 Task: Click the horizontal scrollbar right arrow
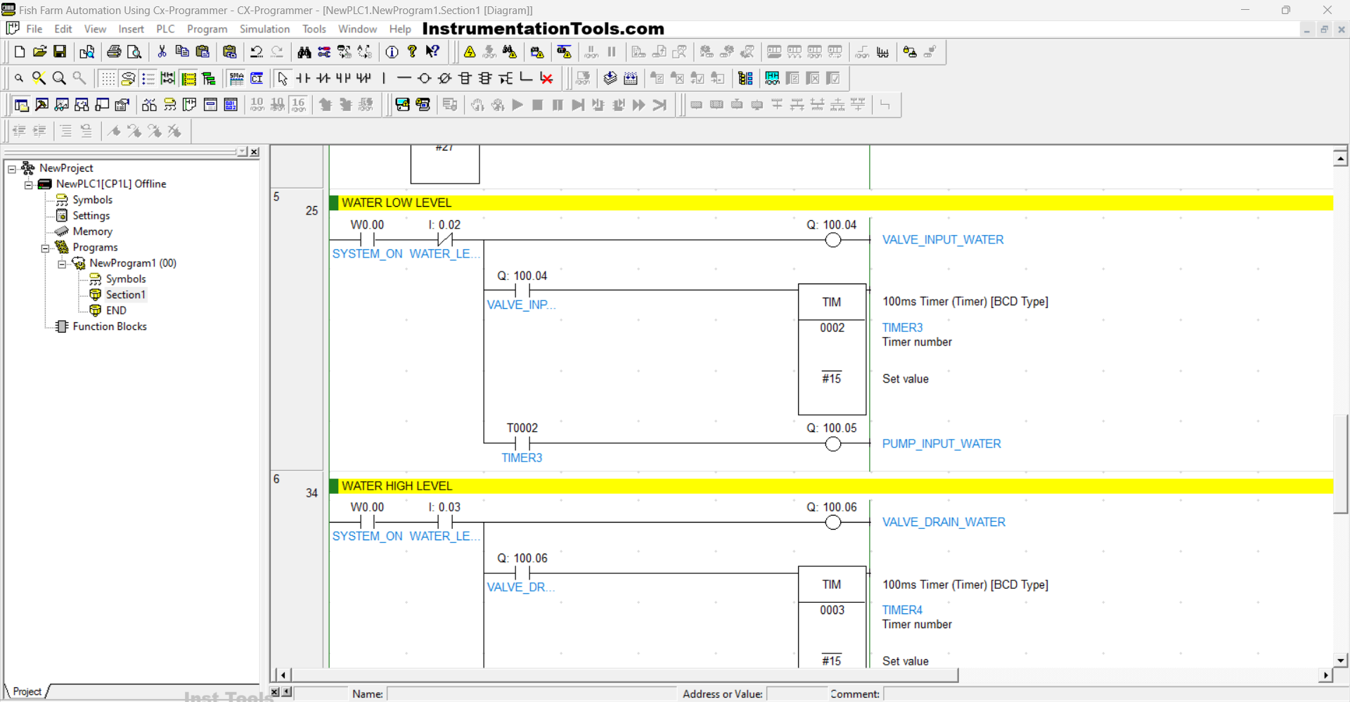coord(1325,675)
